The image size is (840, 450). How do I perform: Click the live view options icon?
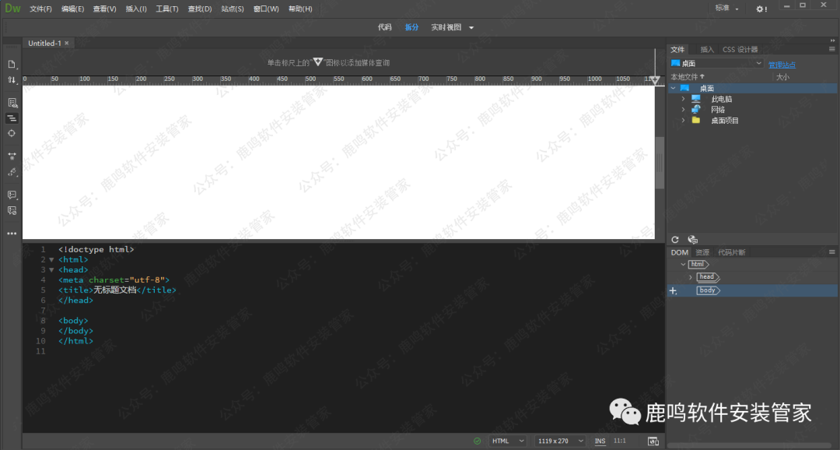click(x=12, y=103)
